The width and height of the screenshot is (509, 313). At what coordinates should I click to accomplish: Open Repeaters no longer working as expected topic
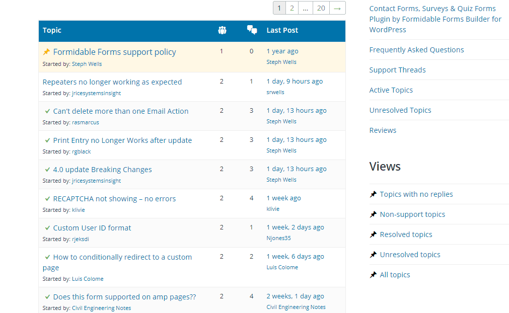coord(112,82)
